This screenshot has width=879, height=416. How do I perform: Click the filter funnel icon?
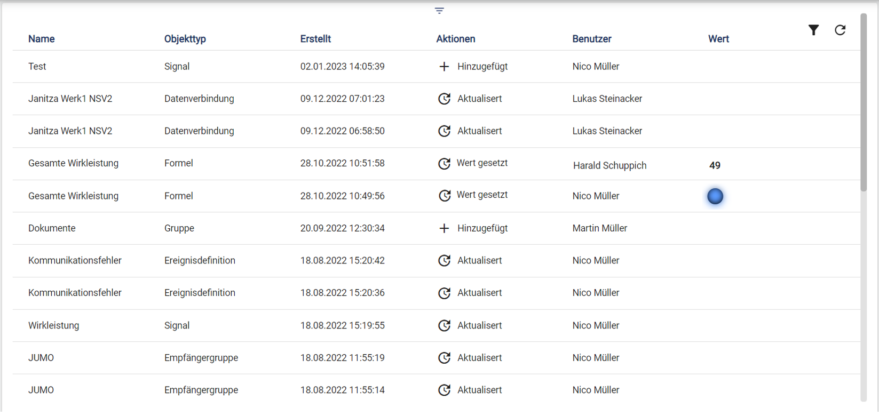click(813, 30)
